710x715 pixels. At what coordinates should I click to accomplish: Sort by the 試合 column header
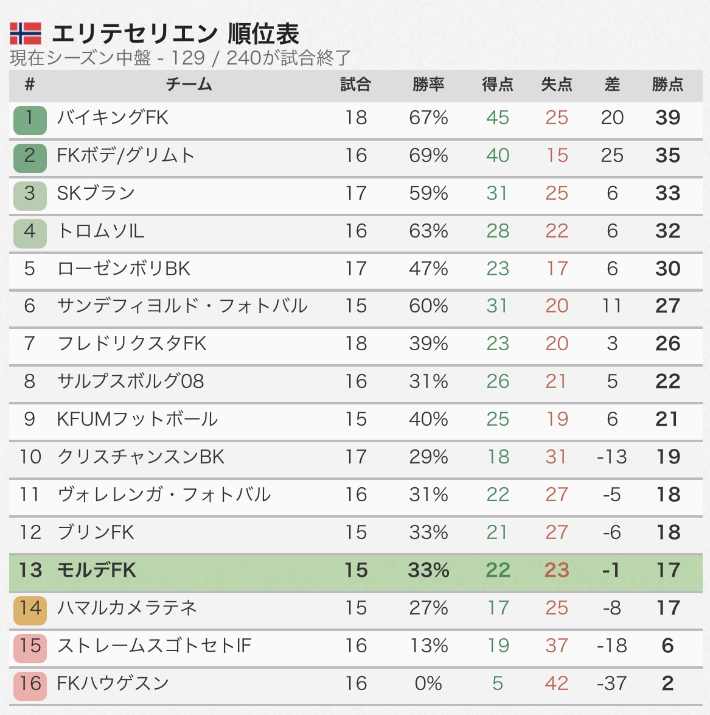(x=356, y=85)
